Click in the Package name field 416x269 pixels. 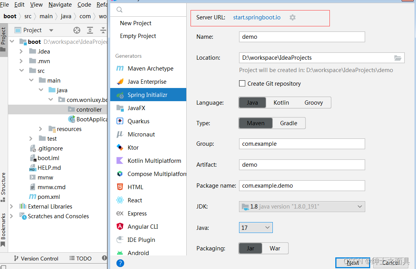pyautogui.click(x=302, y=186)
